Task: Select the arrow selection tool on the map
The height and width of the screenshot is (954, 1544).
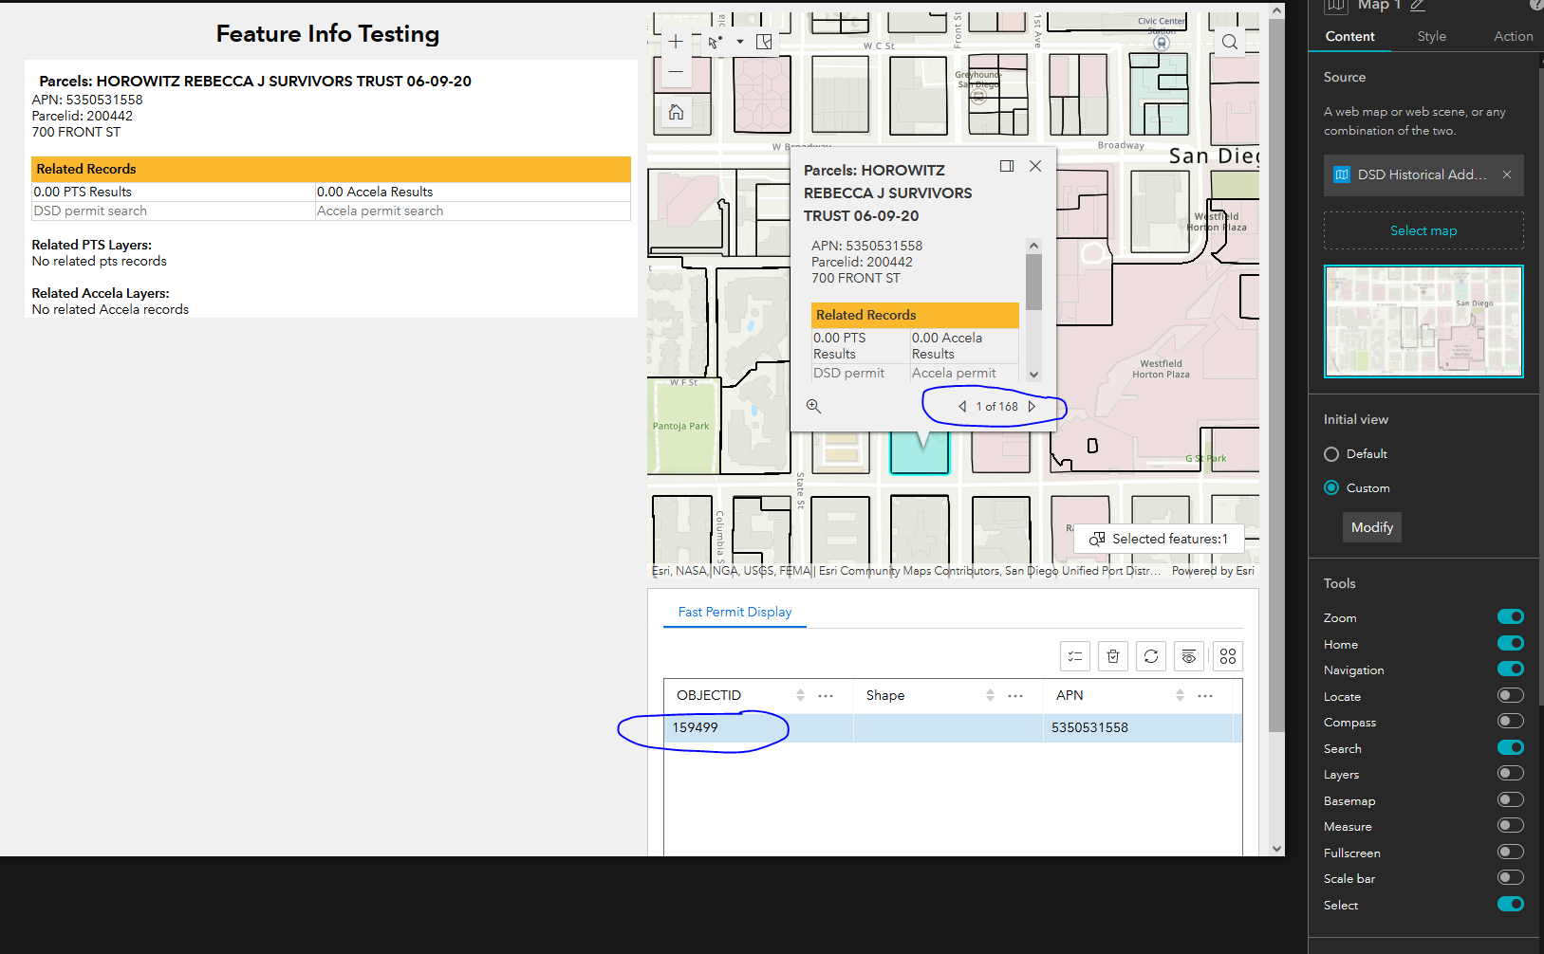Action: pos(714,41)
